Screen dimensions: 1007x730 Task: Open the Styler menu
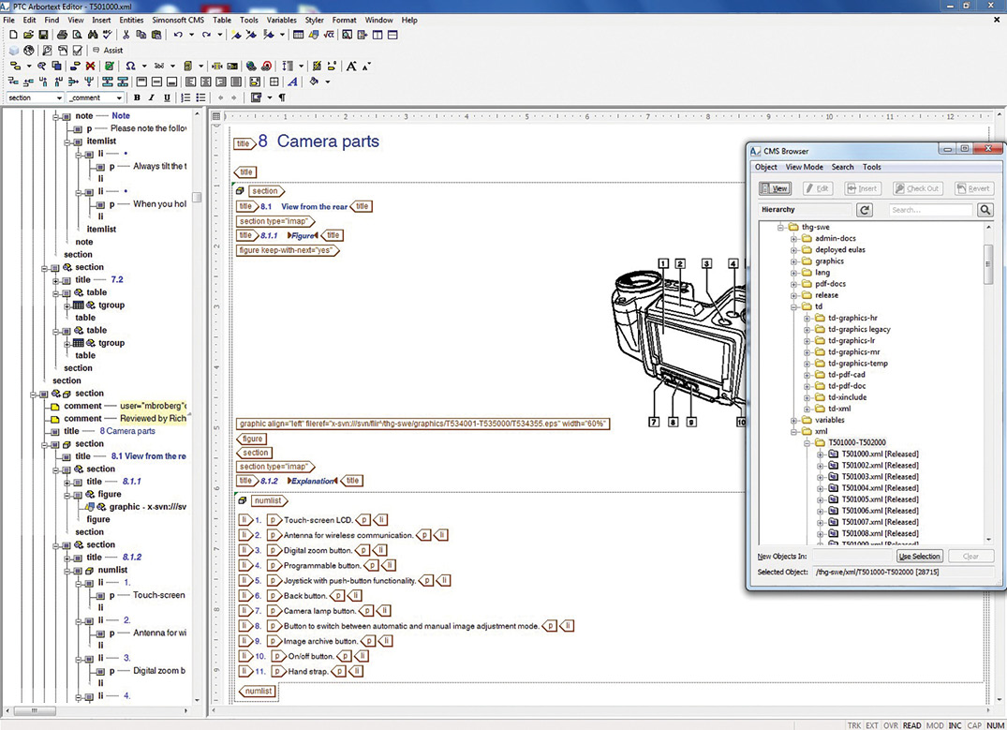coord(314,20)
